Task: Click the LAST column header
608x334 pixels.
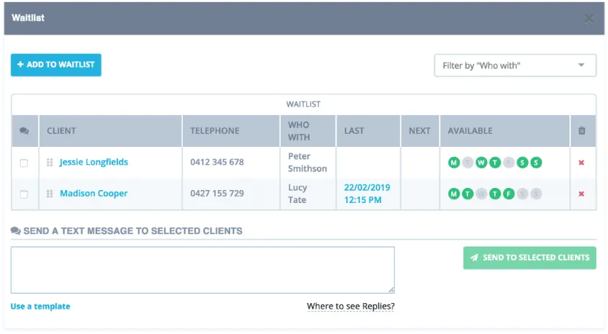Action: tap(368, 131)
